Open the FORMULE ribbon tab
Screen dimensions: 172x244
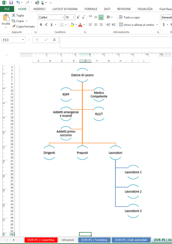[91, 9]
